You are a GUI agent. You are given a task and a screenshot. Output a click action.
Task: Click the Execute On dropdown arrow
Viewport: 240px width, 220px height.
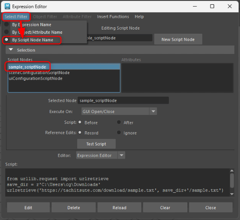(x=153, y=112)
